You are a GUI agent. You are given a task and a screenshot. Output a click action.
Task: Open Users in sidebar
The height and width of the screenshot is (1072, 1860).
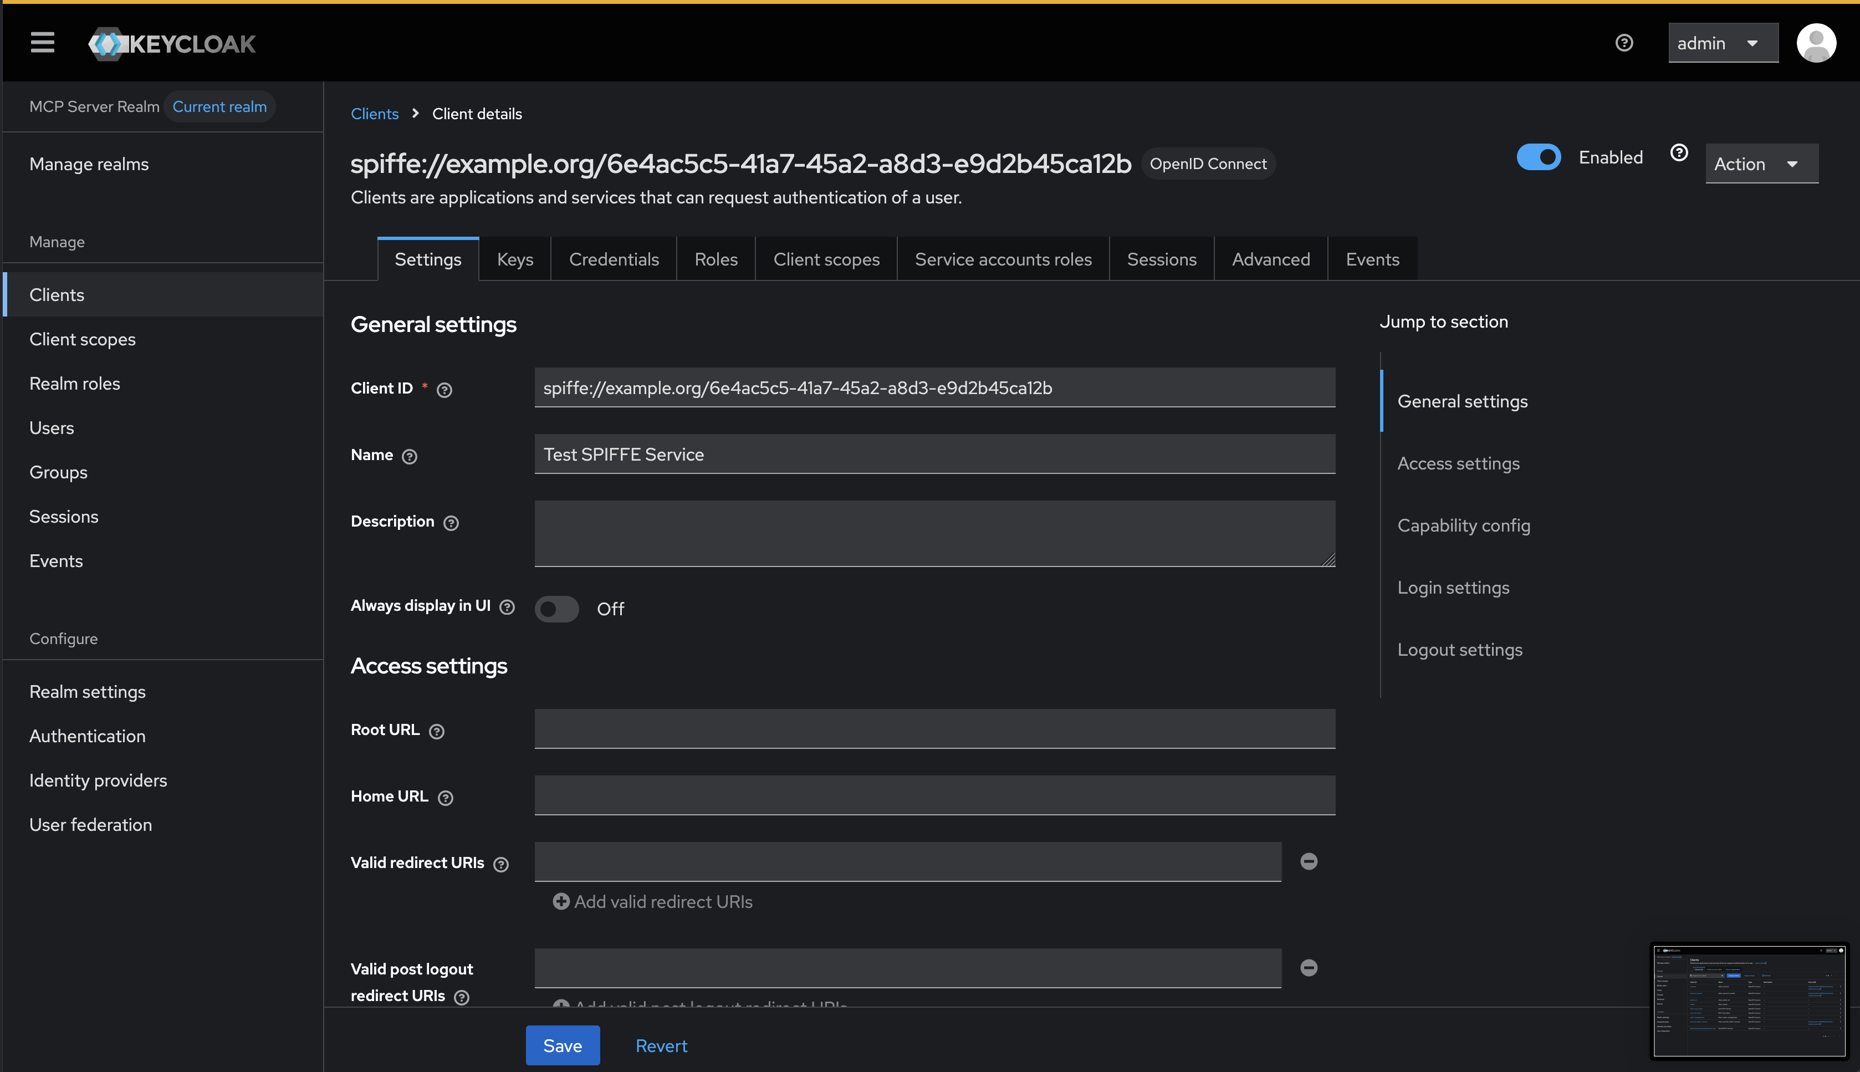(163, 428)
